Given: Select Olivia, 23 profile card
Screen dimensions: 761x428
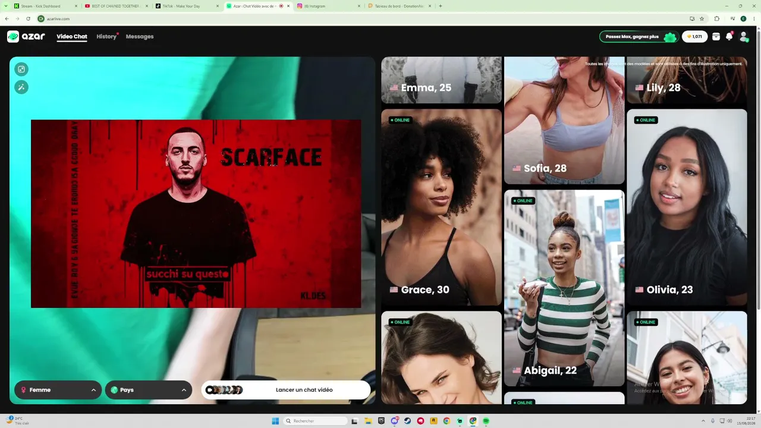Looking at the screenshot, I should [x=687, y=207].
